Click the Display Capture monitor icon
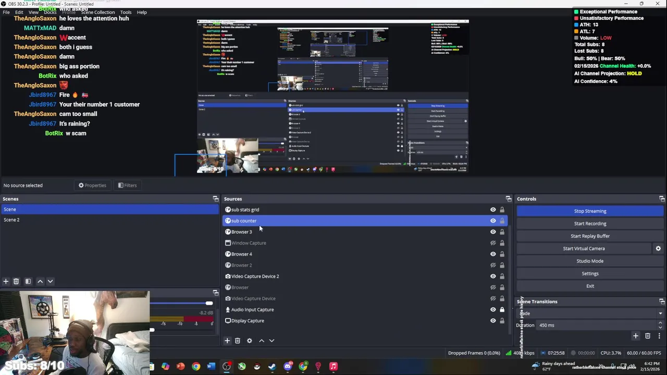This screenshot has width=667, height=375. tap(228, 321)
